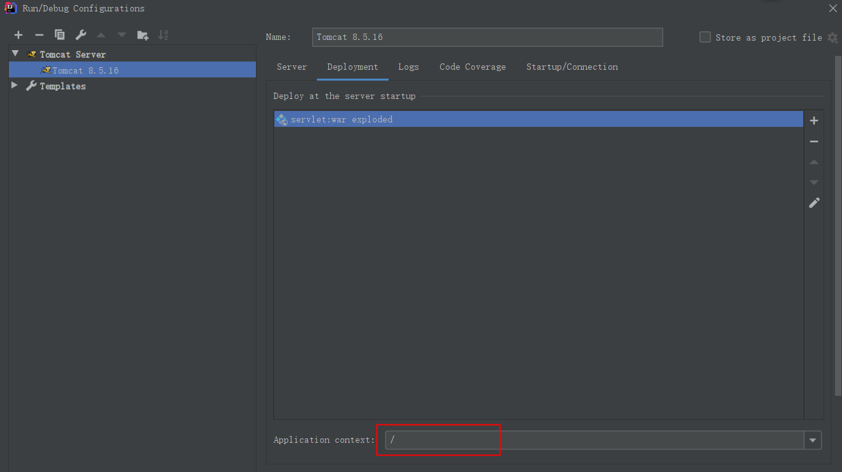Viewport: 842px width, 472px height.
Task: Open the Startup/Connection tab
Action: pyautogui.click(x=572, y=67)
